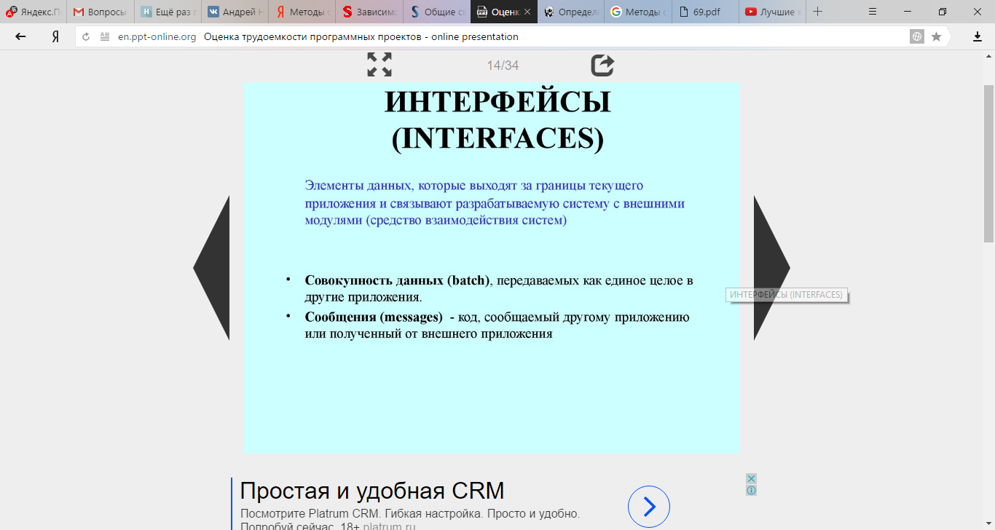This screenshot has height=530, width=995.
Task: Open the VK Андрей tab
Action: 235,12
